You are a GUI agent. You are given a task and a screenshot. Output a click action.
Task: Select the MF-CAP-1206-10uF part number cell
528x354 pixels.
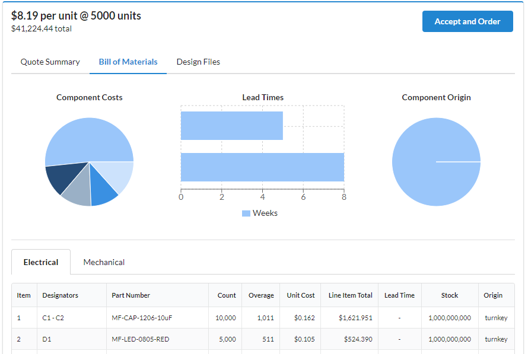(138, 318)
